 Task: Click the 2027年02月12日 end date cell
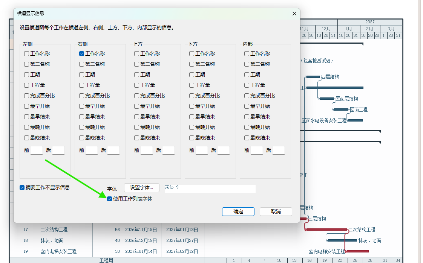[x=182, y=251]
